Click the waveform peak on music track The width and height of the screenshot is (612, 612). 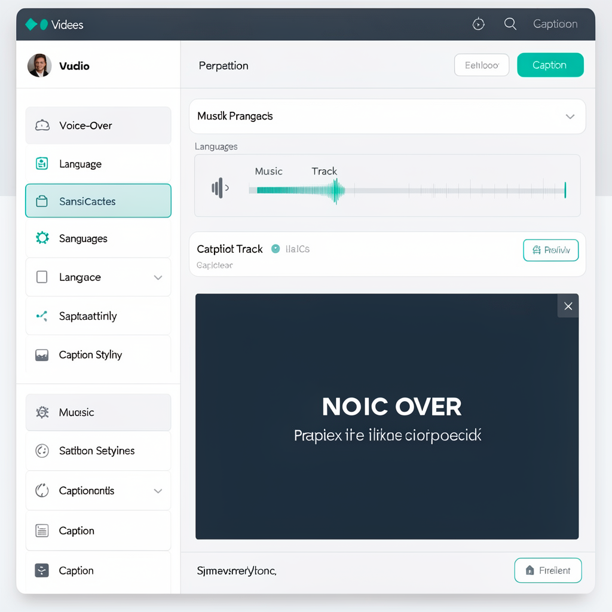tap(336, 191)
